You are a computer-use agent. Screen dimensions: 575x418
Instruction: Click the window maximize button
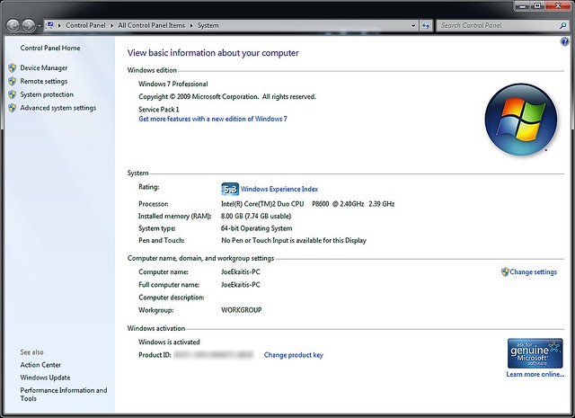tap(537, 5)
